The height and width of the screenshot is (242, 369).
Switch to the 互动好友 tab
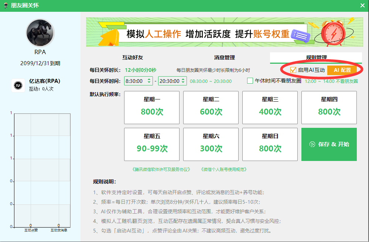[132, 57]
